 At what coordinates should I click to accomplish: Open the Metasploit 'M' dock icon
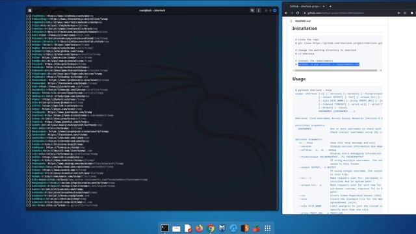click(222, 228)
